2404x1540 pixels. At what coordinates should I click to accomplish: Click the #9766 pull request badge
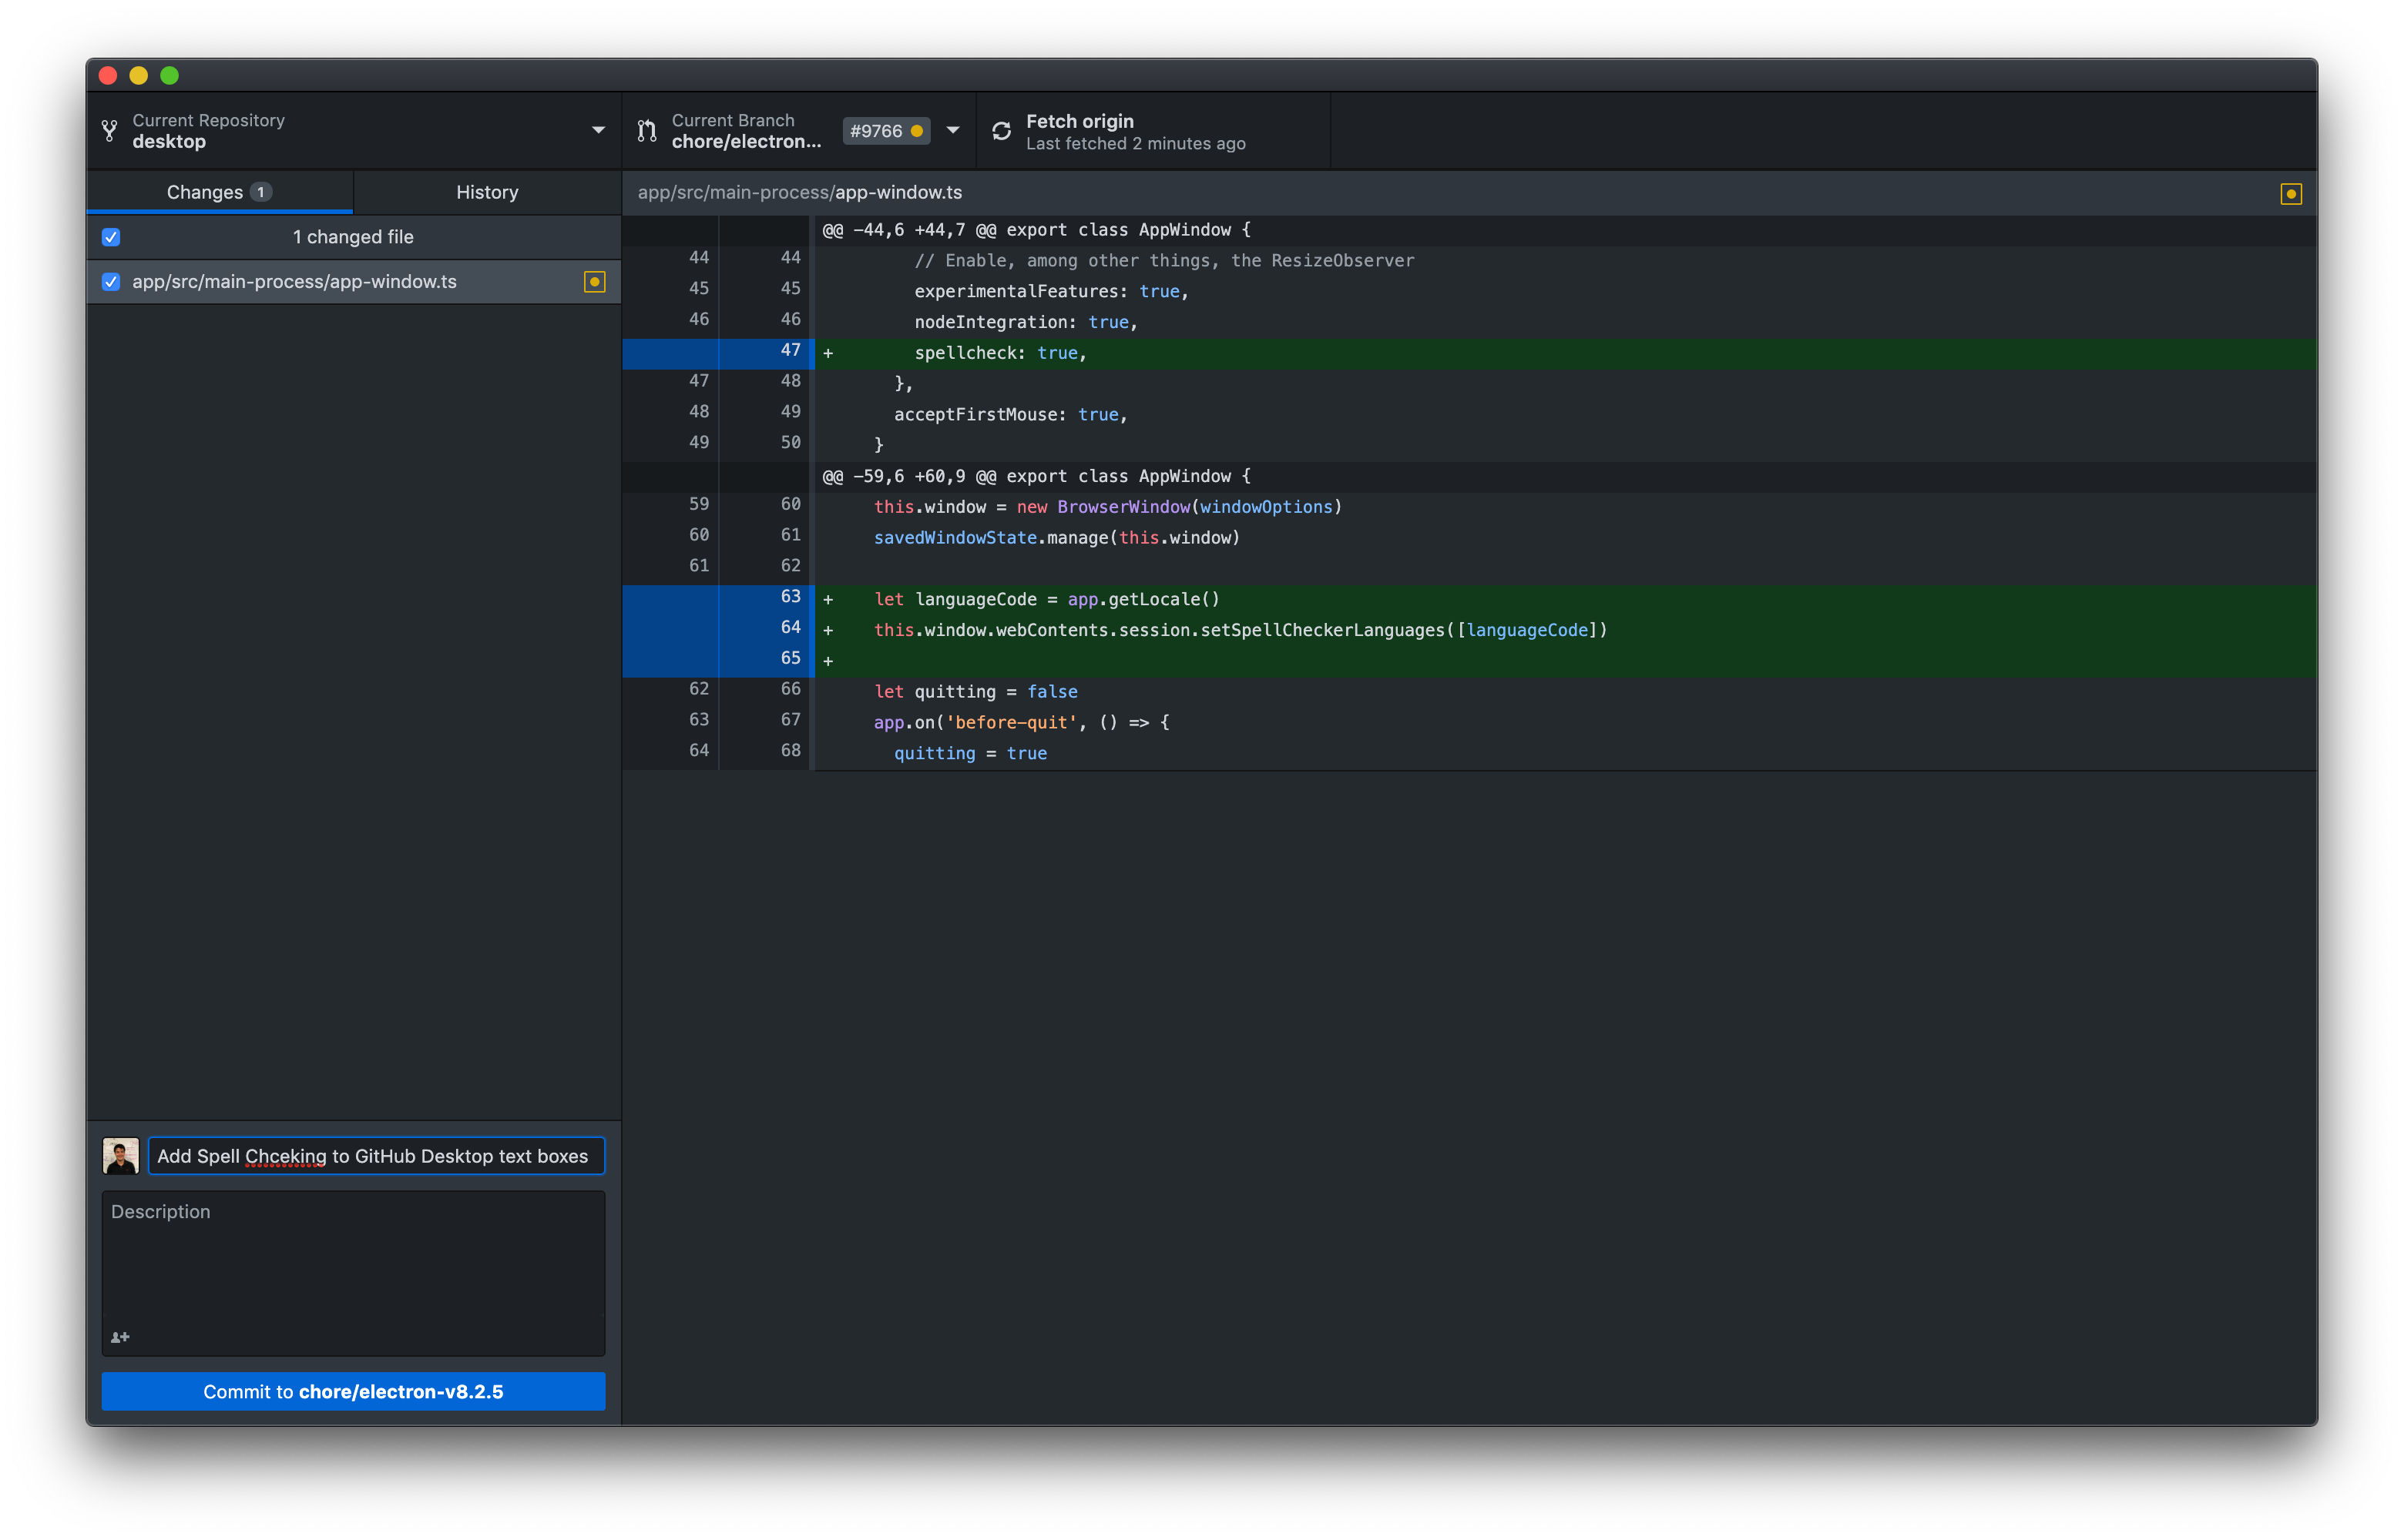point(885,131)
